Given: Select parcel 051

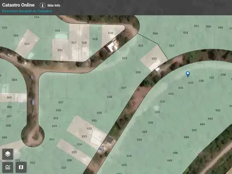Looking at the screenshot, I should point(196,26).
